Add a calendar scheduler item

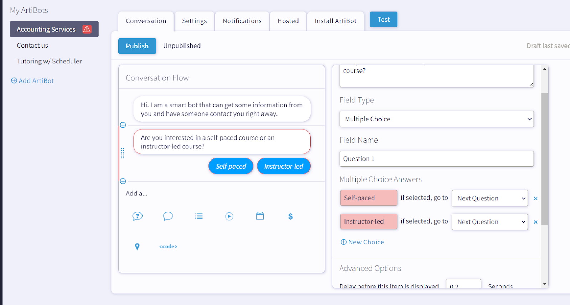(260, 216)
